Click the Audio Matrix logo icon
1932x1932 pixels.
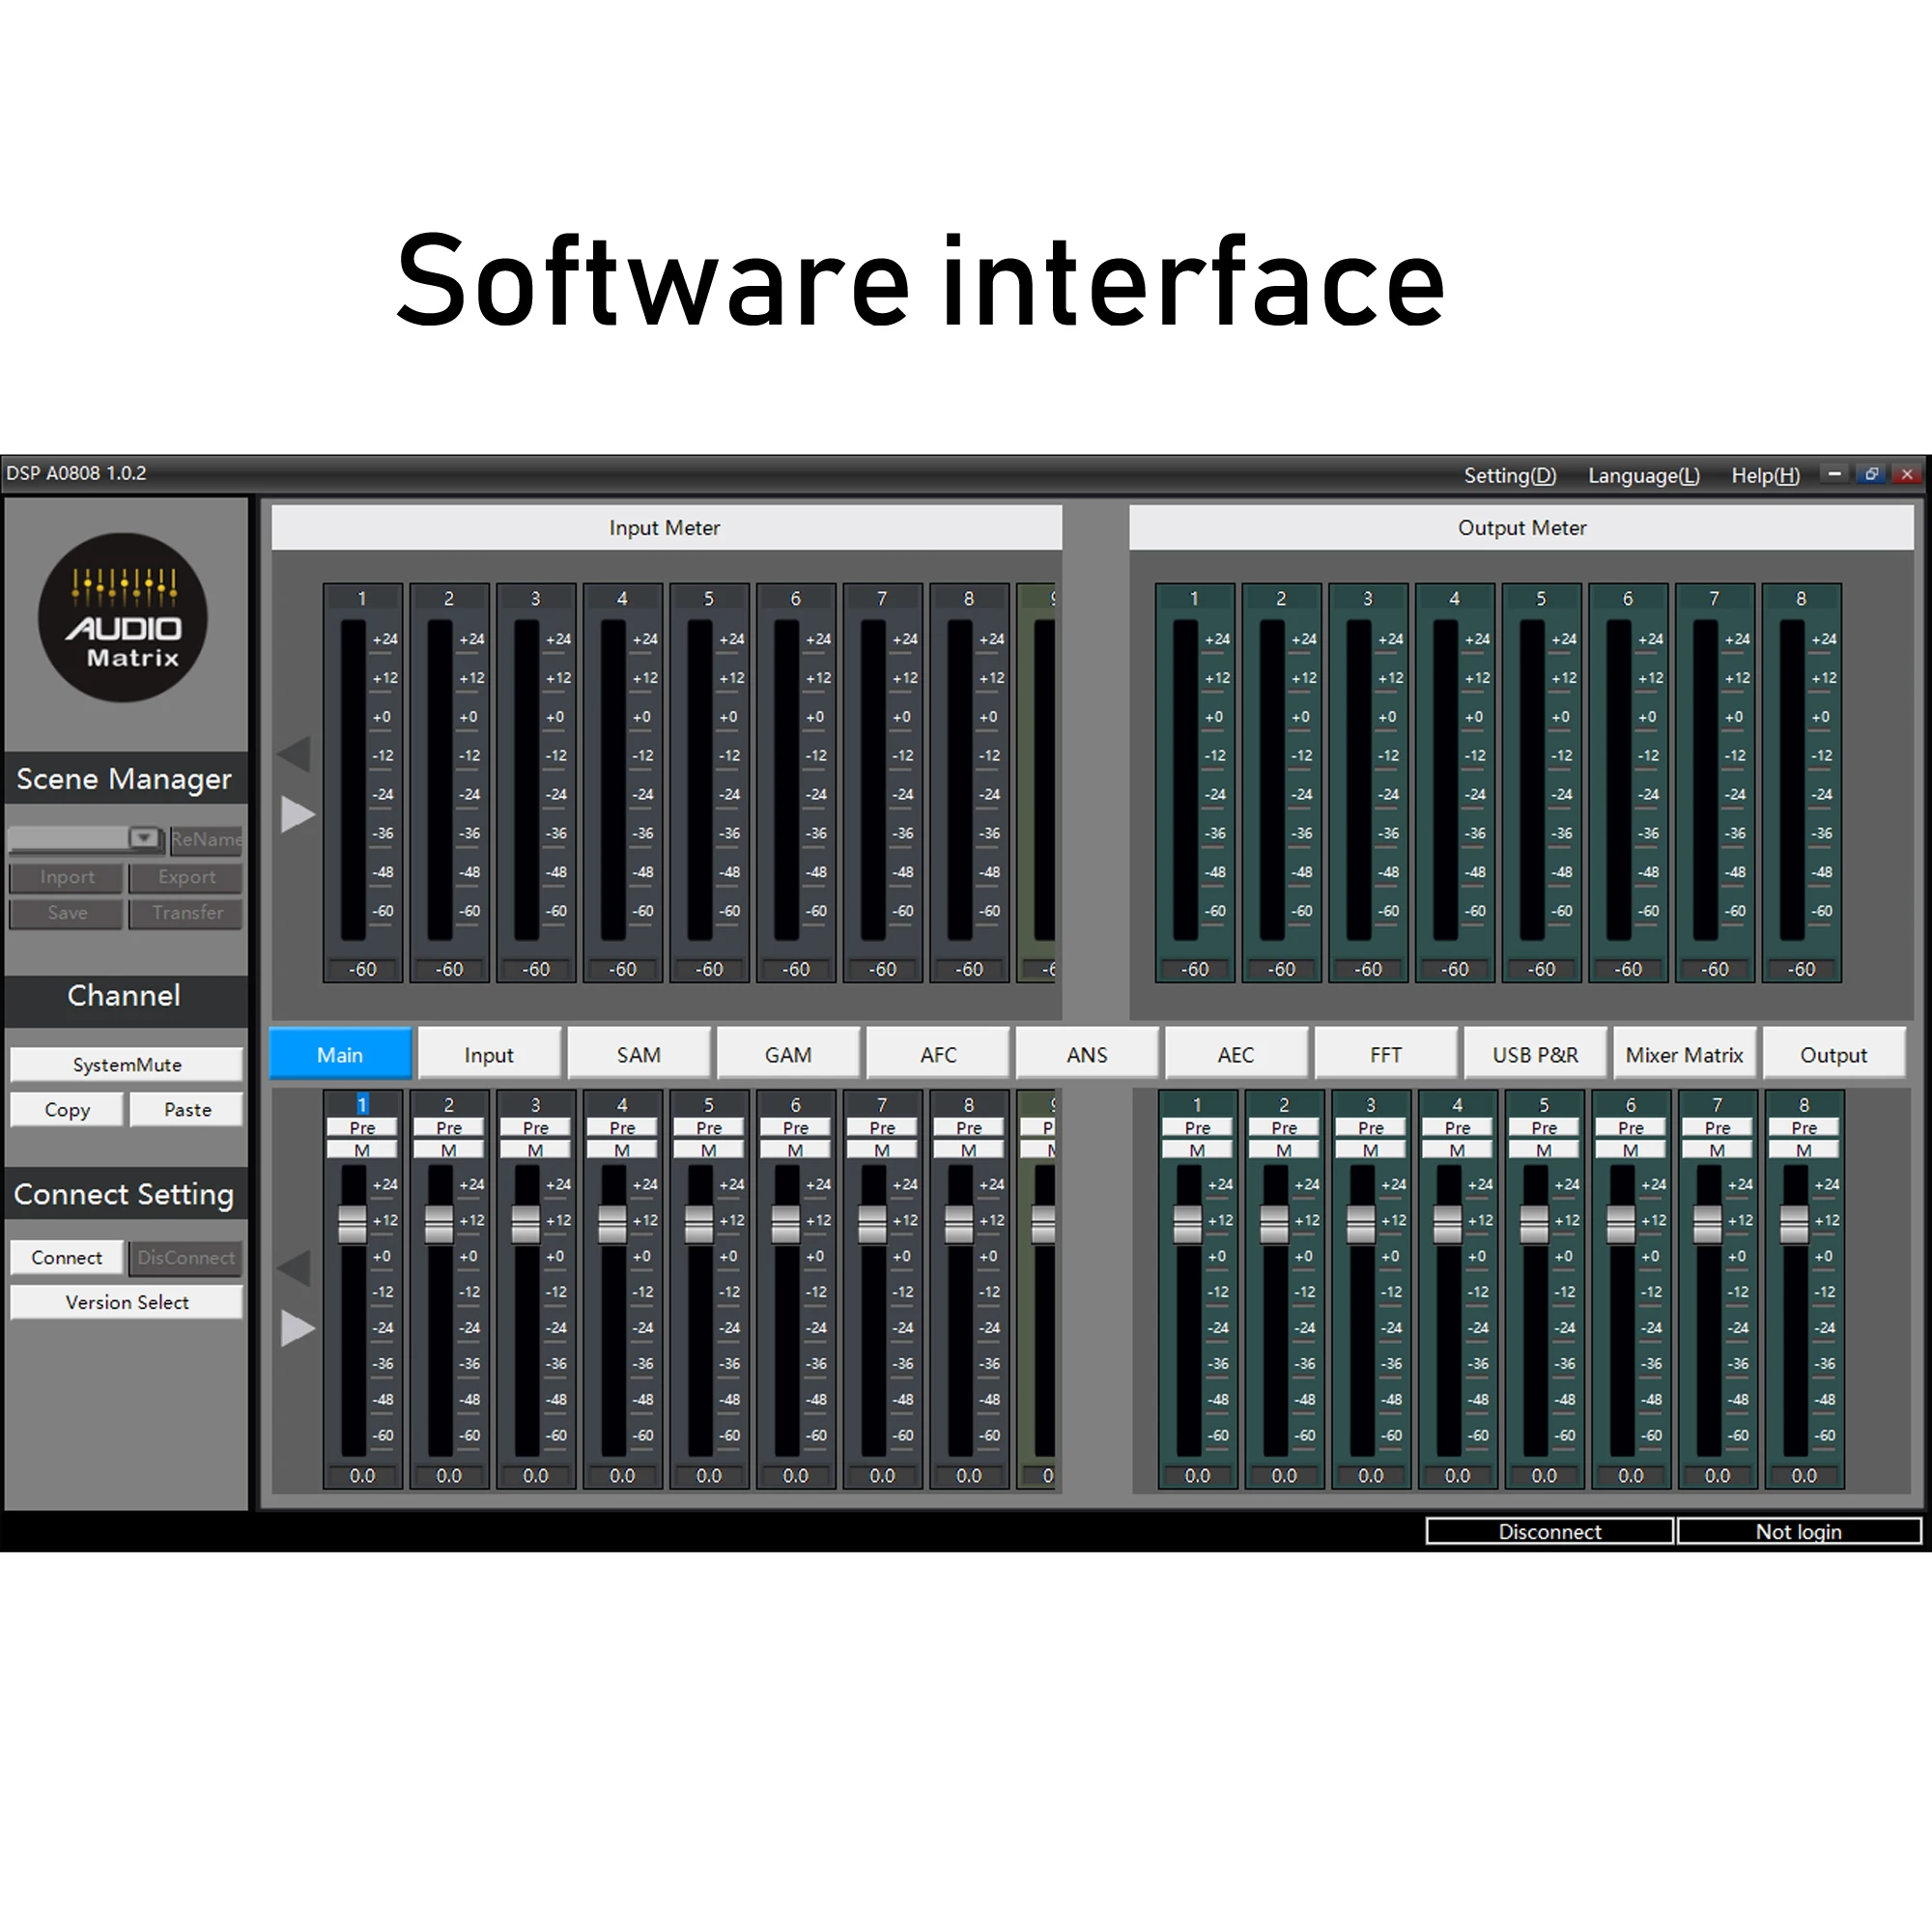click(x=123, y=617)
